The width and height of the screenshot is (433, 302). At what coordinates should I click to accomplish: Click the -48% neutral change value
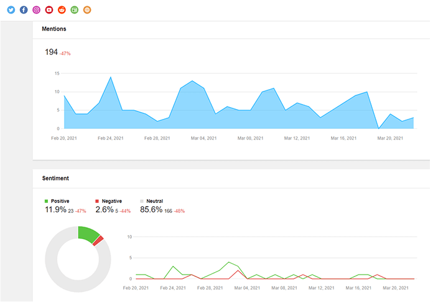[179, 211]
